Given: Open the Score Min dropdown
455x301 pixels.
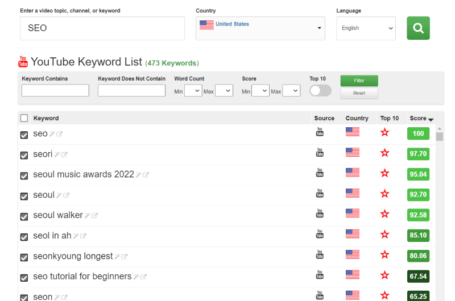Looking at the screenshot, I should click(260, 91).
